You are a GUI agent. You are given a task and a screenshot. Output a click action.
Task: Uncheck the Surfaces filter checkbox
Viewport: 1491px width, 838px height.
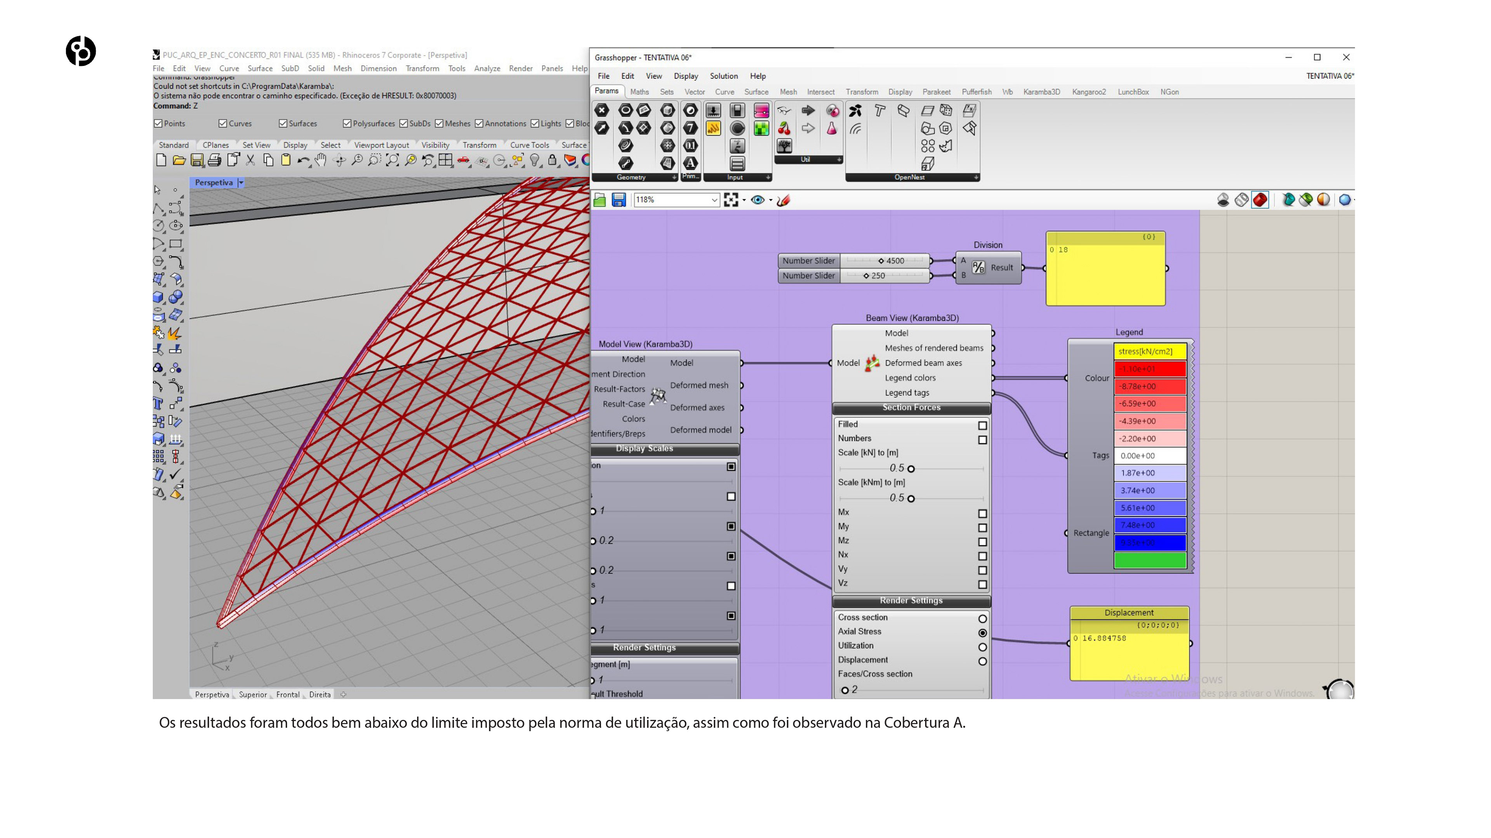[x=283, y=123]
